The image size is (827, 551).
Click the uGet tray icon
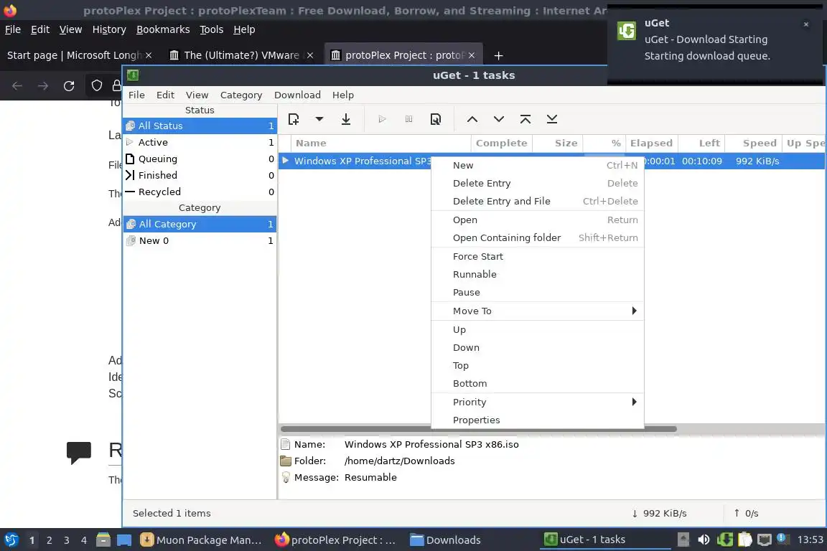(x=724, y=540)
